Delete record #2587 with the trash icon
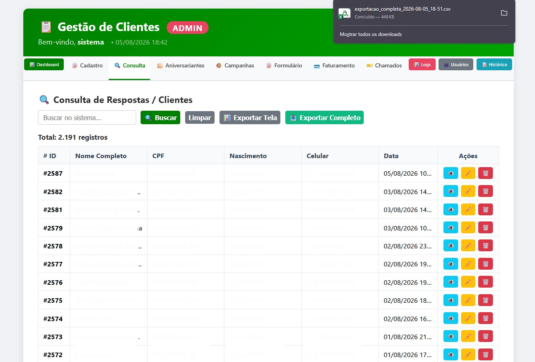The image size is (535, 362). (x=486, y=173)
